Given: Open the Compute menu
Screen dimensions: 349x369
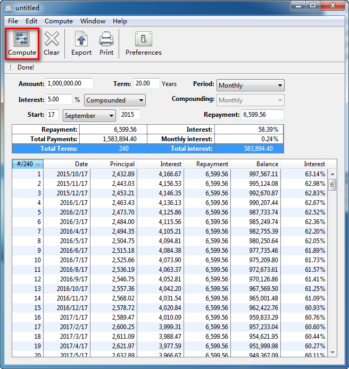Looking at the screenshot, I should 59,21.
